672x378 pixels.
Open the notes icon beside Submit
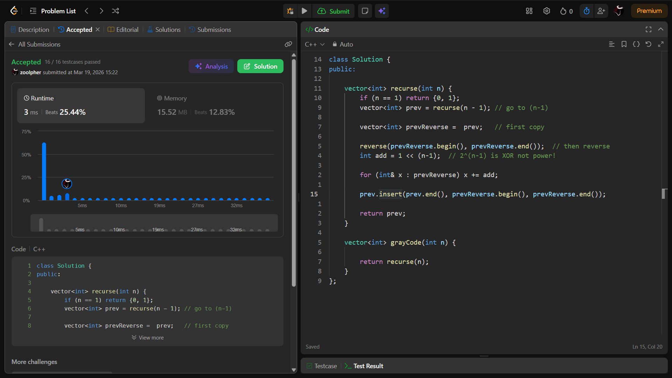(365, 11)
